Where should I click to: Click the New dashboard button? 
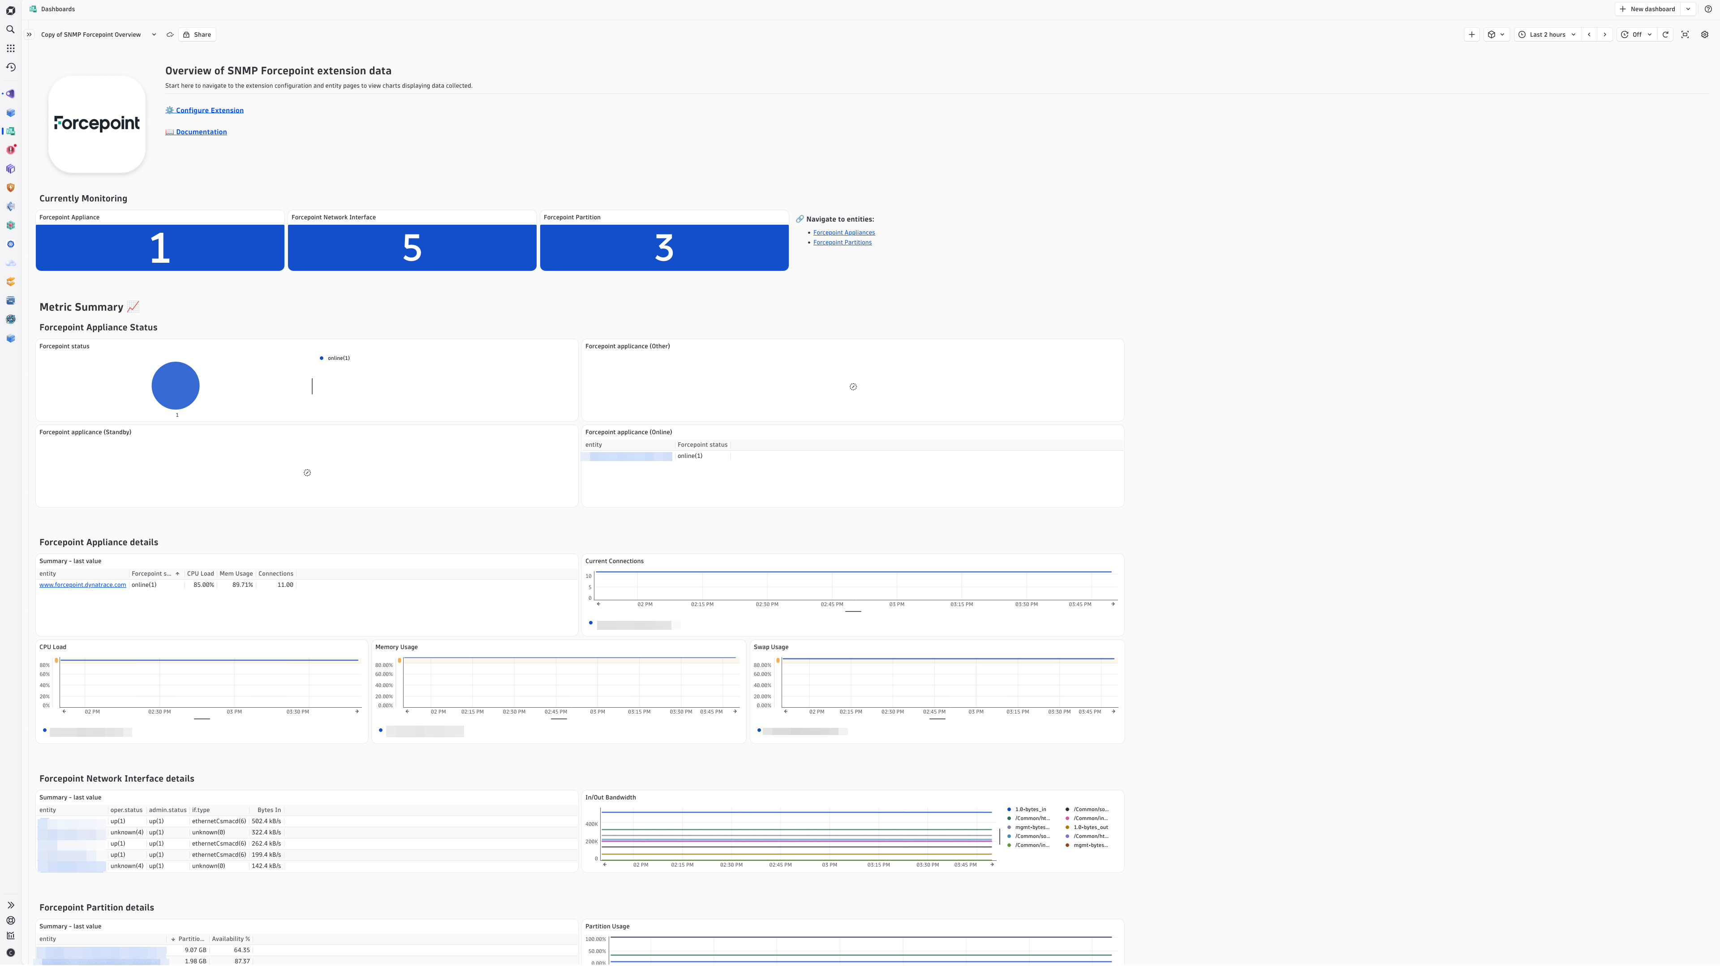1647,9
